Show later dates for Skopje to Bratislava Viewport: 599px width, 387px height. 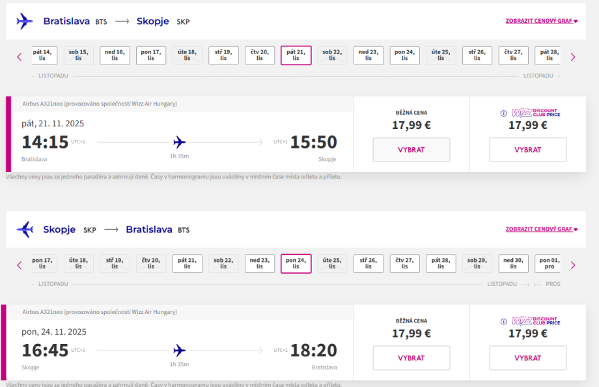tap(573, 265)
